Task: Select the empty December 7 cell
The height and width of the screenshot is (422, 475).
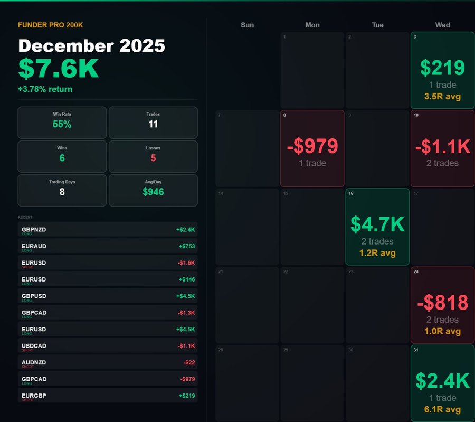Action: 247,148
